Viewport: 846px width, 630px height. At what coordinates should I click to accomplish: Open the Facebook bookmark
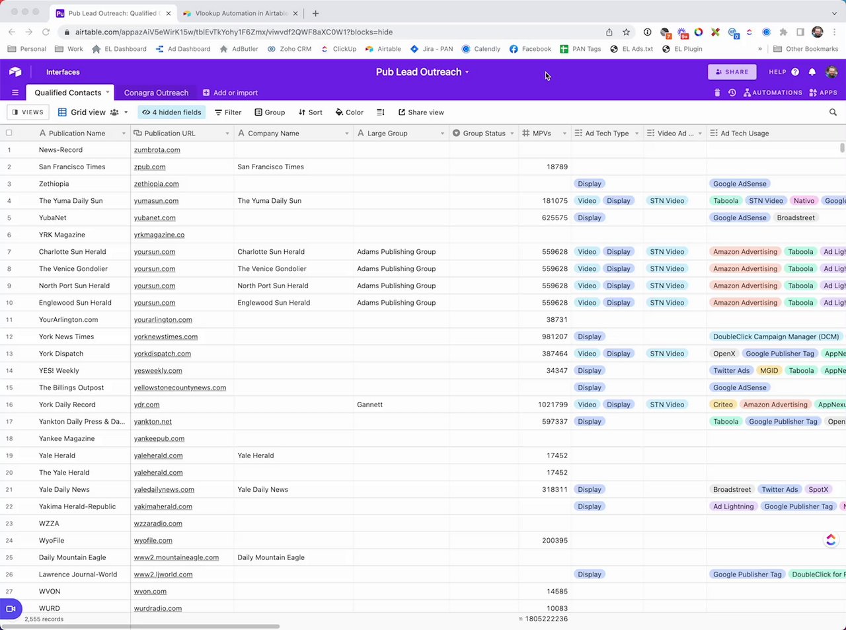[530, 49]
